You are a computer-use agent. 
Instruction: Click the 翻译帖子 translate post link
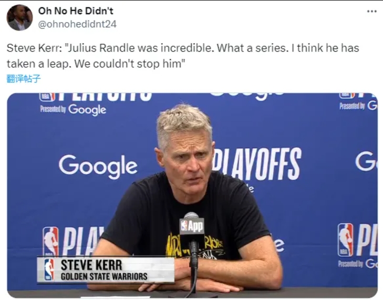click(x=24, y=79)
